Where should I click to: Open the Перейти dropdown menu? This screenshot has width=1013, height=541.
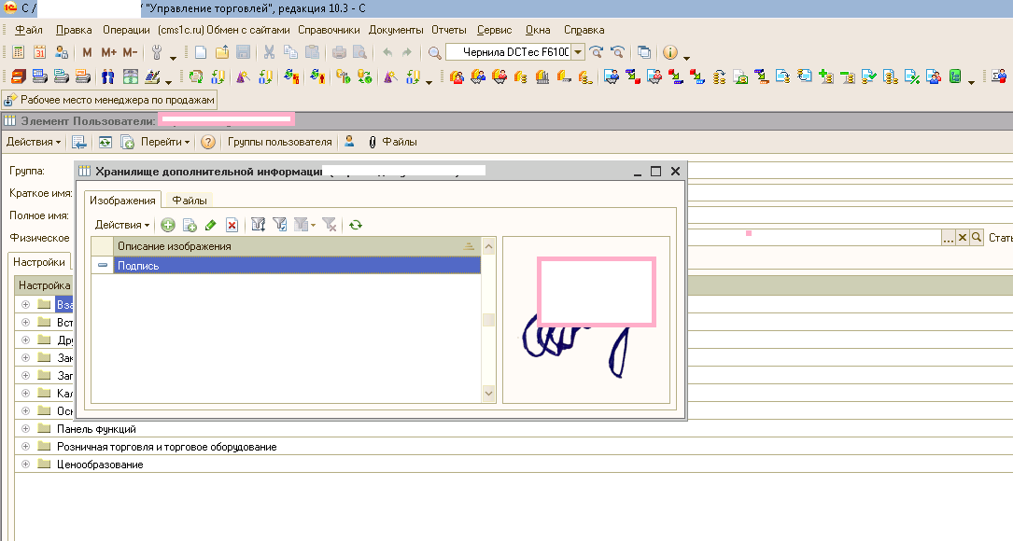point(165,142)
